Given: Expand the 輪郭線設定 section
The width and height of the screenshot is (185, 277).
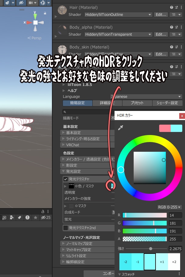Looking at the screenshot, I should click(x=87, y=262).
